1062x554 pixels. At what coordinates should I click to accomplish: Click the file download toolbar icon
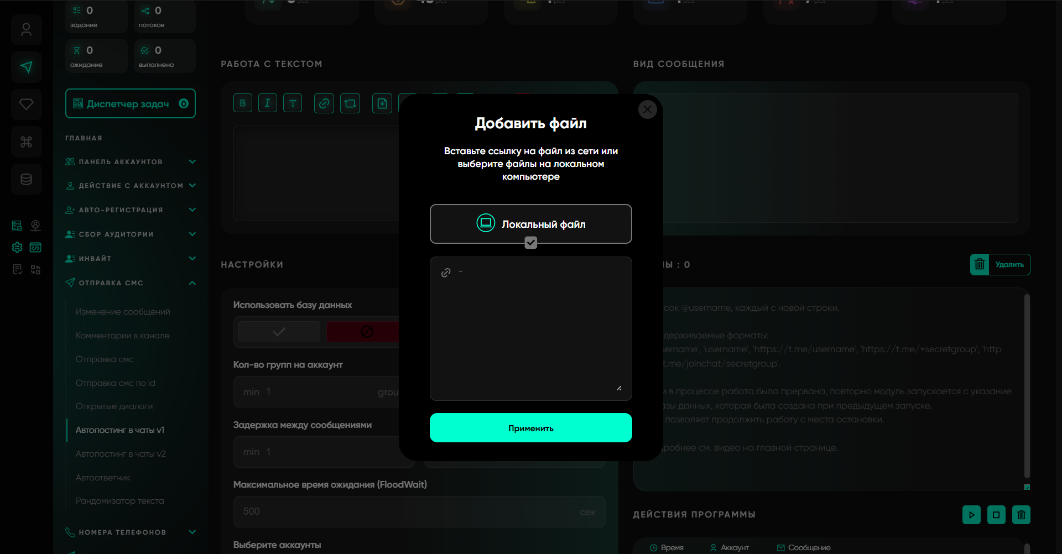tap(382, 103)
